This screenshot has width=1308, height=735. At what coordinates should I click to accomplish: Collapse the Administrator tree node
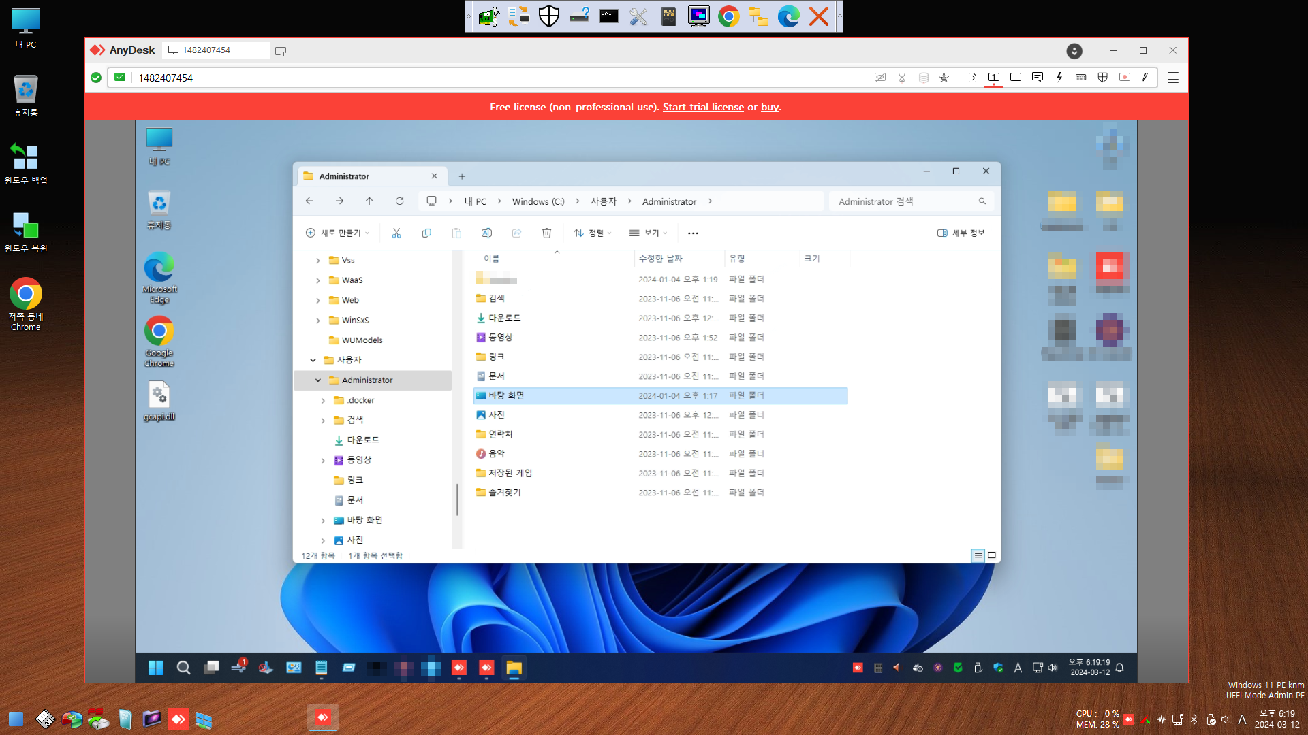click(x=318, y=380)
